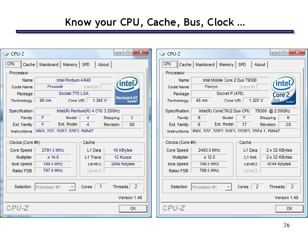Click the 798.0 MHz rated FSB value

coord(209,170)
